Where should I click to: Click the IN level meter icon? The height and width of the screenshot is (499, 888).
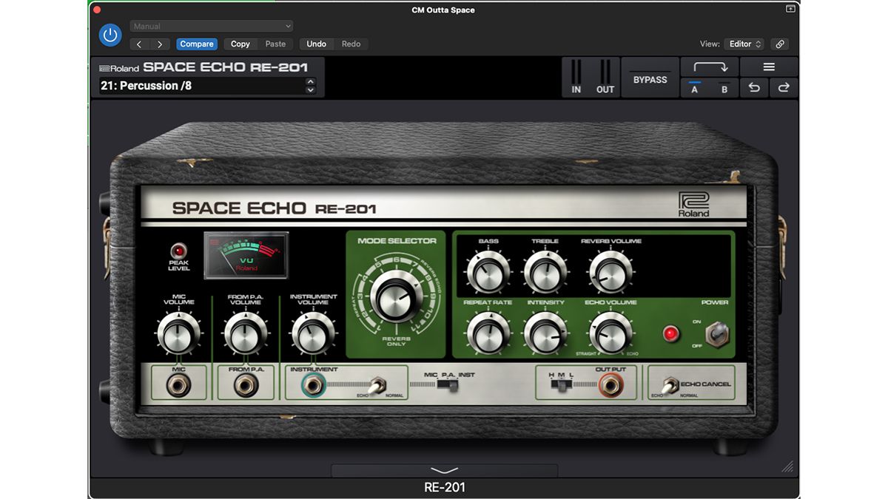coord(576,77)
